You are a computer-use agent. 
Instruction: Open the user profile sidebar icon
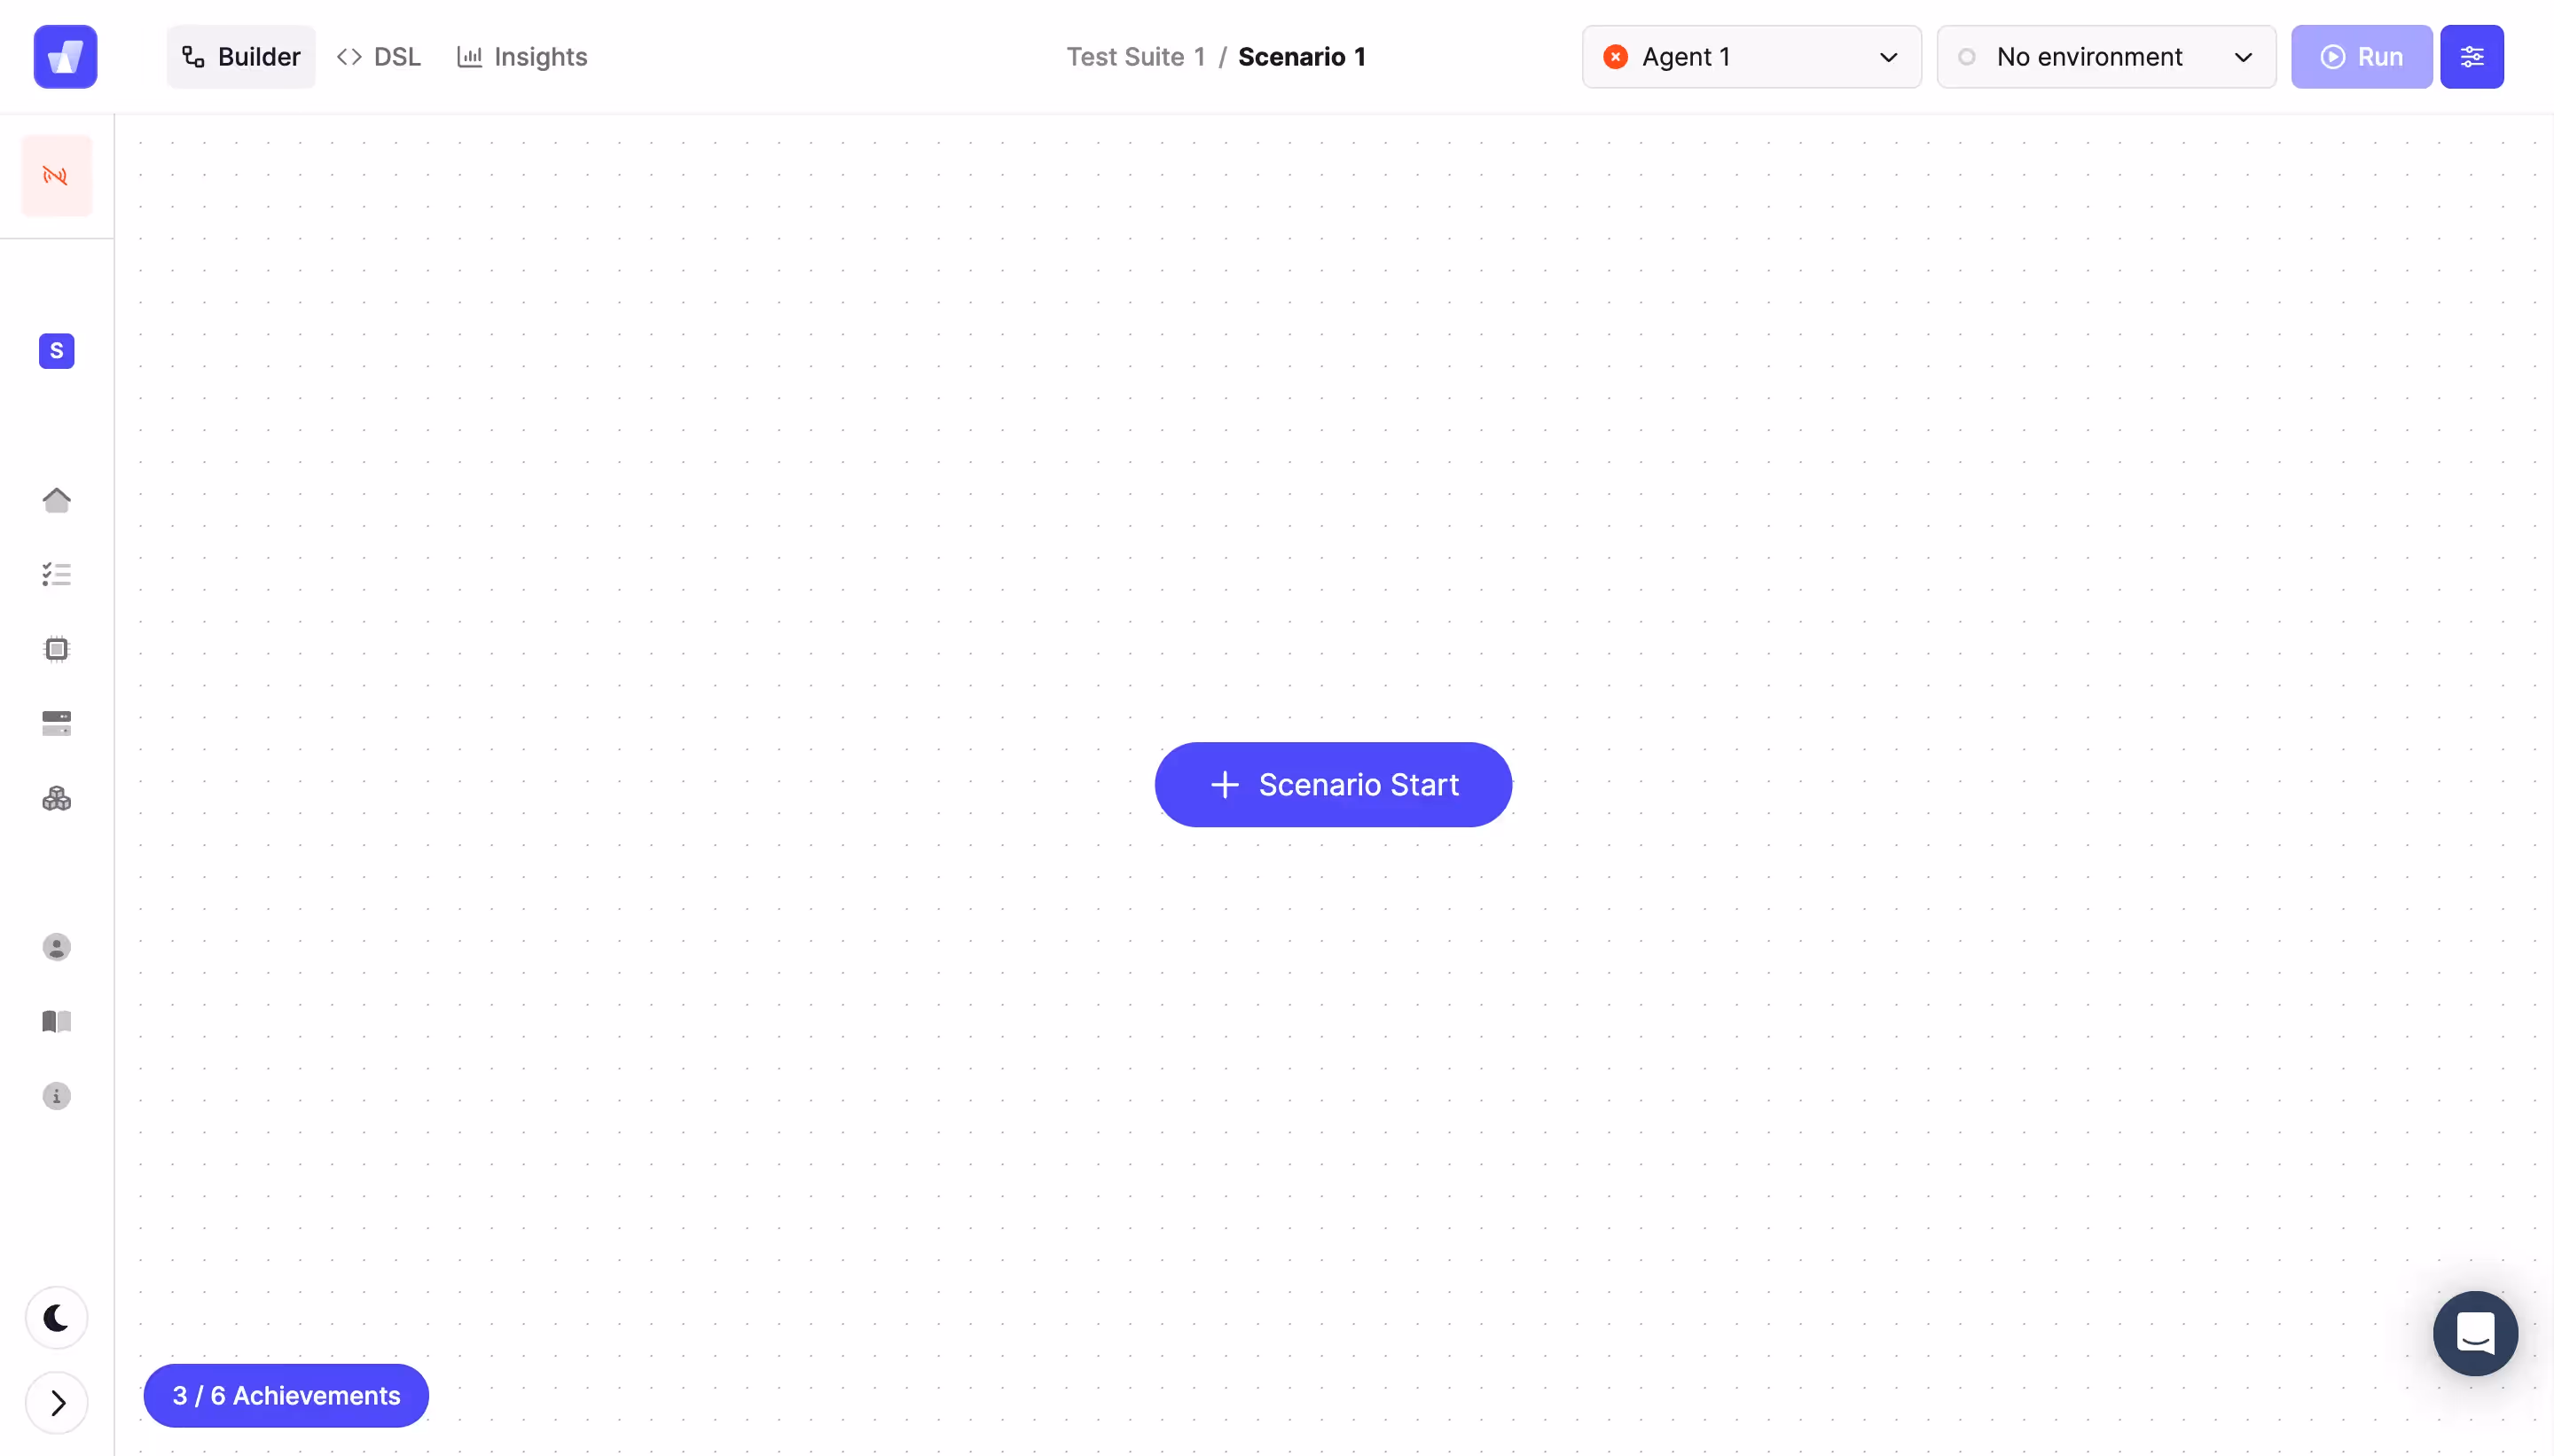[x=56, y=947]
